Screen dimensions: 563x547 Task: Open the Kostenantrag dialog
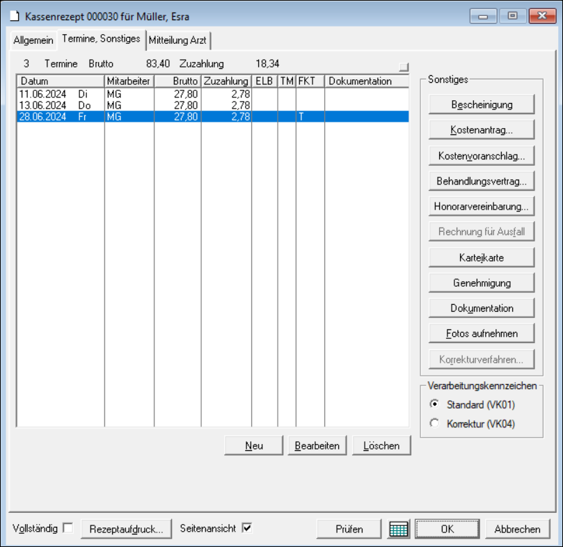[482, 130]
